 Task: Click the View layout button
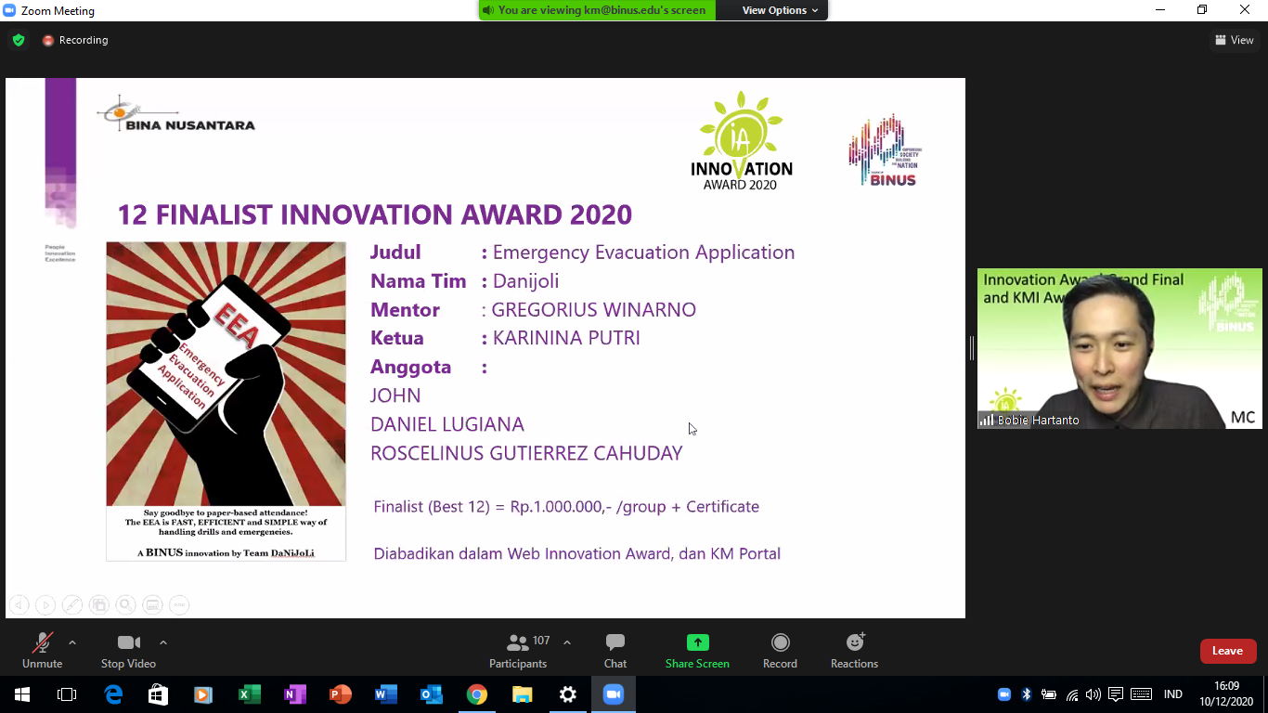click(x=1235, y=40)
